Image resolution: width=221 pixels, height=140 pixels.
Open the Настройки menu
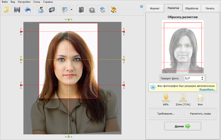pos(24,2)
